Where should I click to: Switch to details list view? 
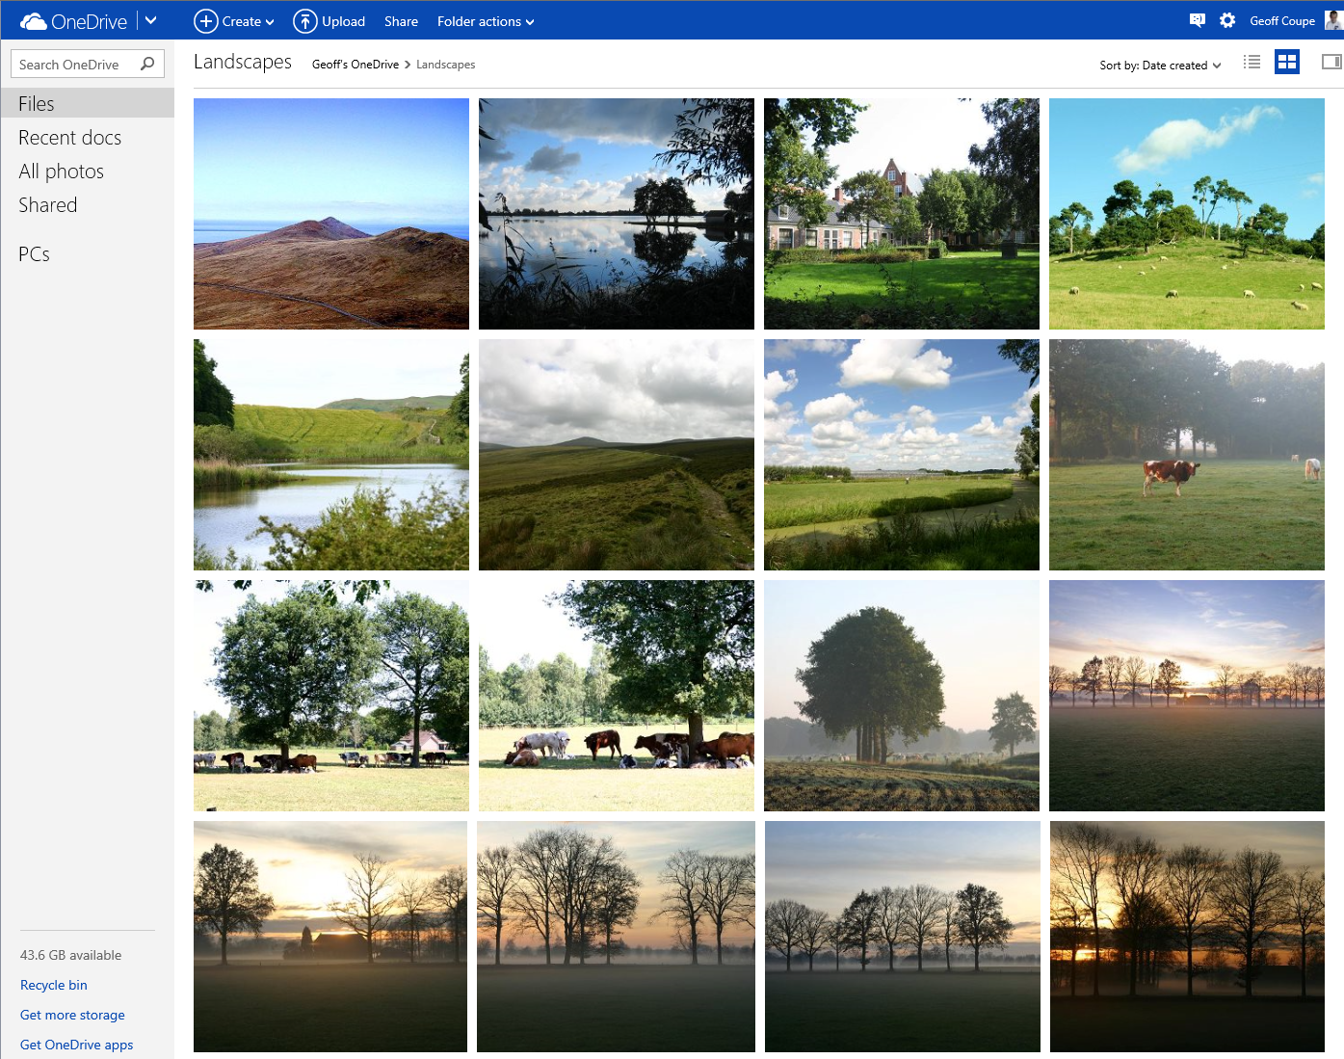tap(1252, 63)
